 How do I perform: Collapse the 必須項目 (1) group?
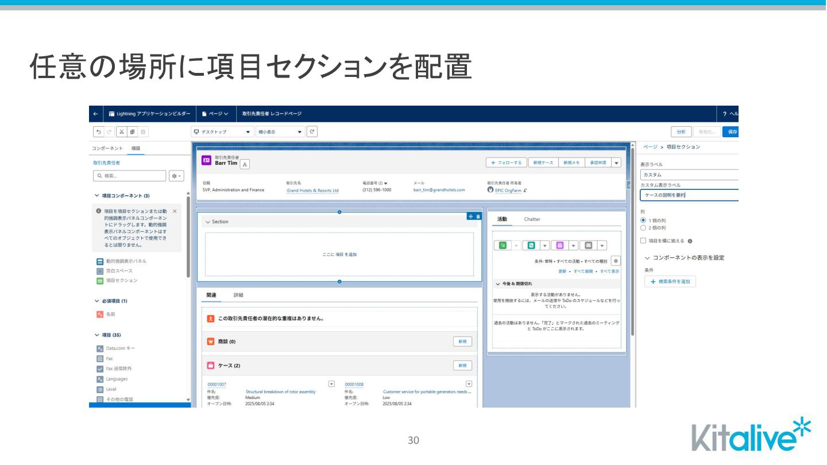click(x=97, y=301)
